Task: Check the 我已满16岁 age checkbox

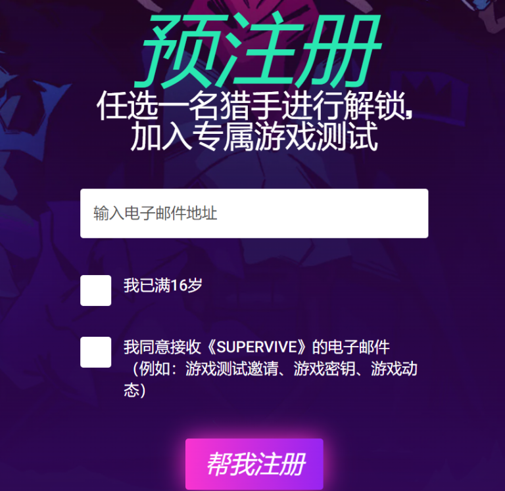Action: pyautogui.click(x=95, y=290)
